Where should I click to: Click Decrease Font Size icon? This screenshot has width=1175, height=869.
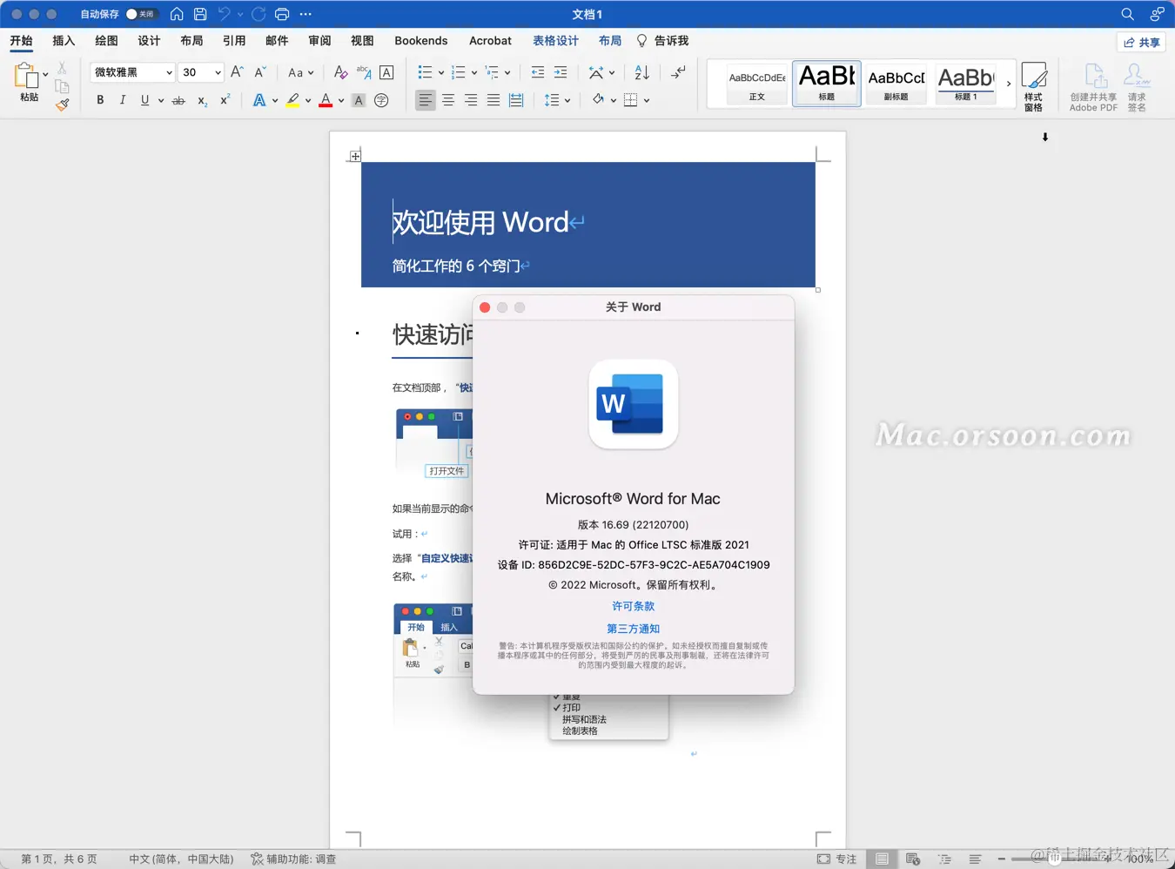pos(259,72)
